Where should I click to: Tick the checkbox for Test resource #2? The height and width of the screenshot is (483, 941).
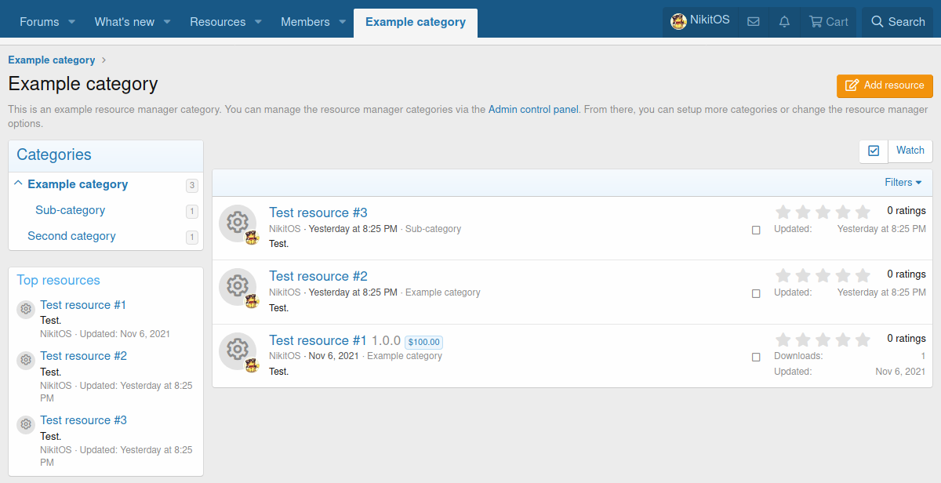coord(756,293)
